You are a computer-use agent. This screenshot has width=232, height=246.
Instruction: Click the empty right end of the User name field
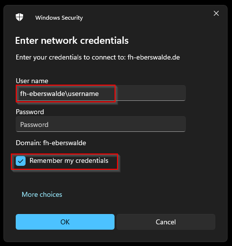coord(151,93)
